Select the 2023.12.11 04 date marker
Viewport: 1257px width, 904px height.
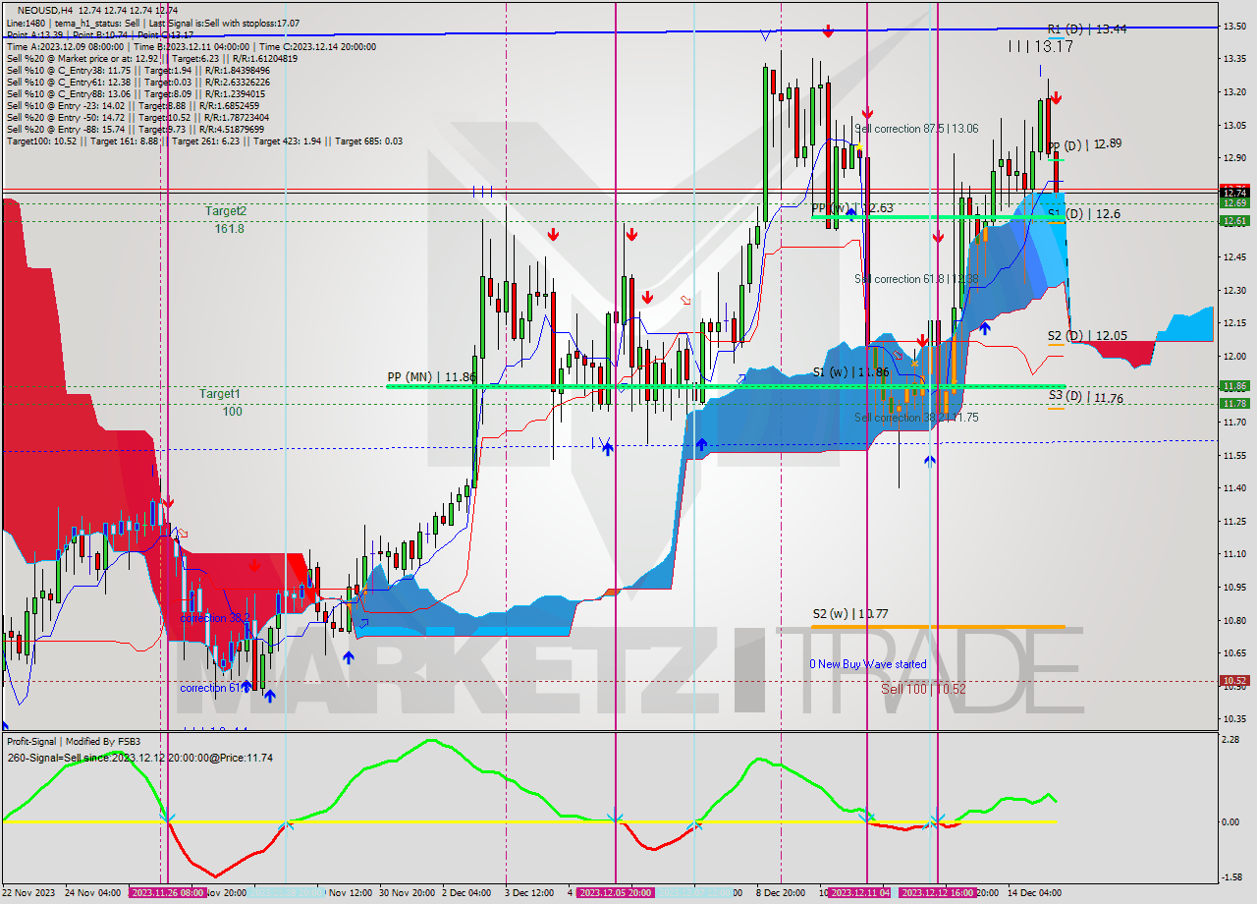860,893
